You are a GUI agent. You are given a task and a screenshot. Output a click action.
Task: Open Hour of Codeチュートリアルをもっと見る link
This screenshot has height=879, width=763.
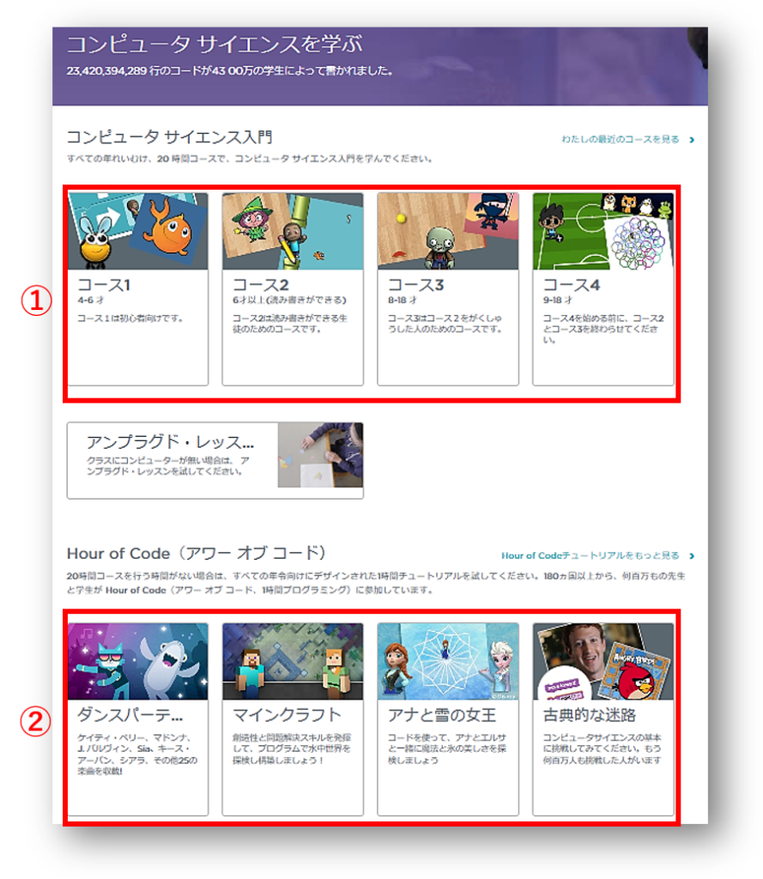[590, 555]
